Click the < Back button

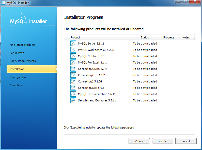click(x=139, y=141)
